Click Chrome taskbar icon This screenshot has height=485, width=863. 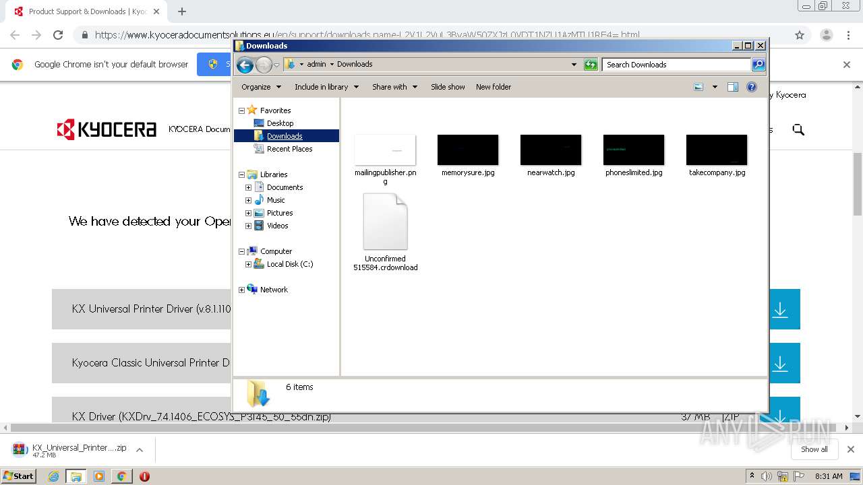(121, 476)
